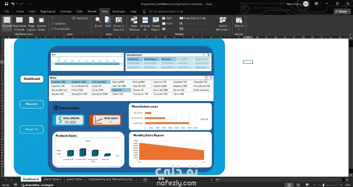Add a new sheet with plus icon

[145, 180]
